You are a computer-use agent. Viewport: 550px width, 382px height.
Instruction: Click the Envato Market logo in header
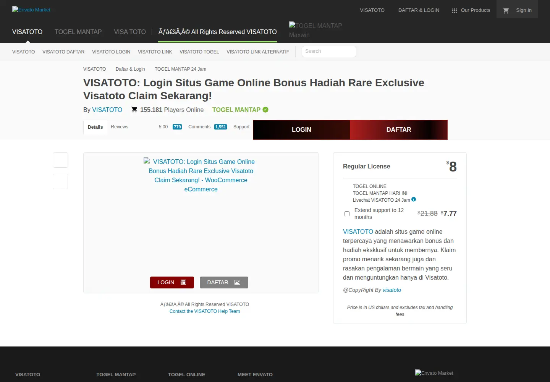tap(31, 10)
